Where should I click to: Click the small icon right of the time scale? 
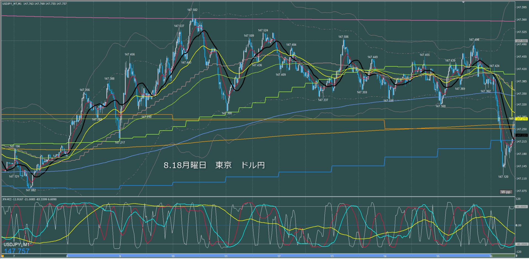(516, 256)
